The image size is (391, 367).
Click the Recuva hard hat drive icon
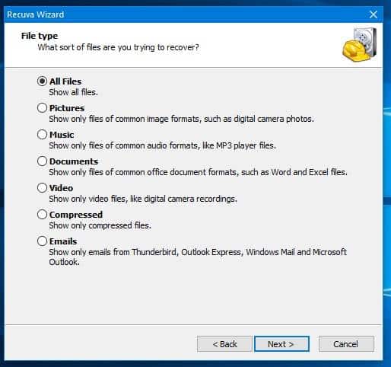[x=359, y=45]
